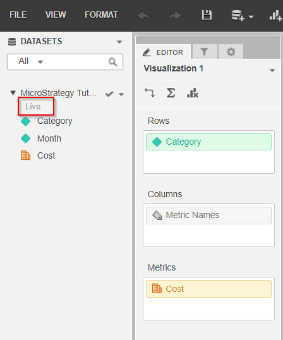Open the FORMAT menu
The image size is (283, 340).
click(101, 15)
